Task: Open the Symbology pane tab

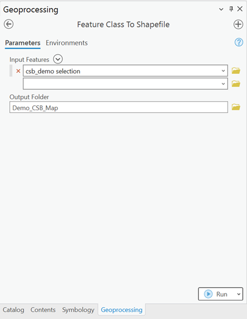Action: point(78,310)
